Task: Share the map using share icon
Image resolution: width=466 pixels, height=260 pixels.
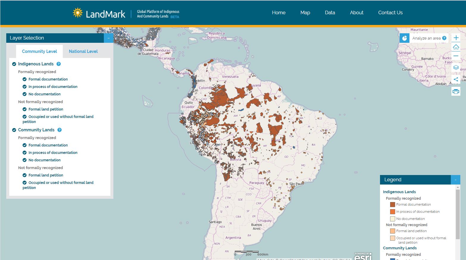Action: pyautogui.click(x=456, y=79)
